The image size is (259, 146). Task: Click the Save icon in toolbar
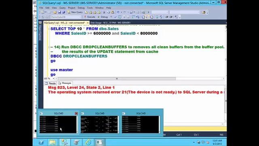click(x=59, y=12)
